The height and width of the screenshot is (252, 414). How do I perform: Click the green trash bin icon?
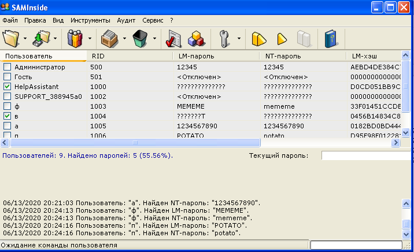140,39
